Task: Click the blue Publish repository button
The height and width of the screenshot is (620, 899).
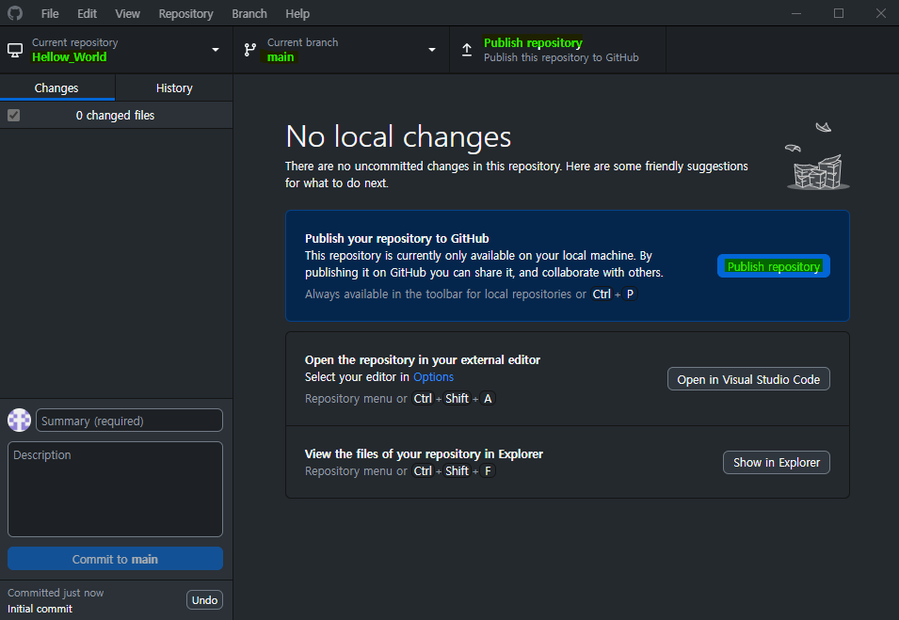Action: 774,266
